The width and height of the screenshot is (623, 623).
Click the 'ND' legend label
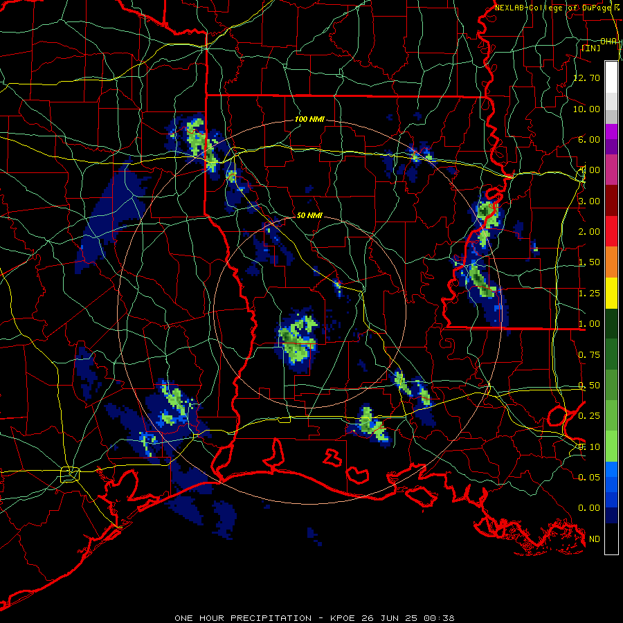[595, 539]
